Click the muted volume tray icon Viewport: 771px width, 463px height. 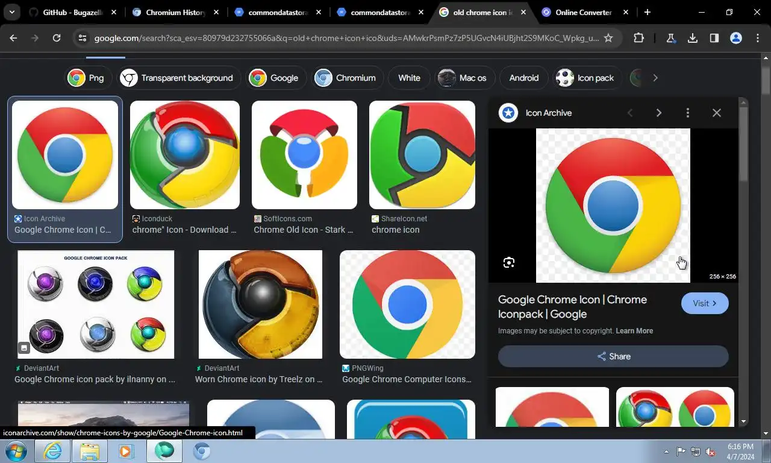pyautogui.click(x=710, y=451)
